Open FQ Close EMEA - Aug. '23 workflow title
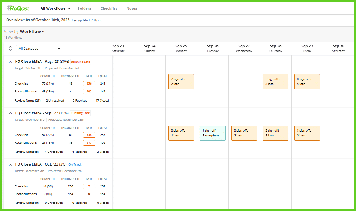 (37, 62)
